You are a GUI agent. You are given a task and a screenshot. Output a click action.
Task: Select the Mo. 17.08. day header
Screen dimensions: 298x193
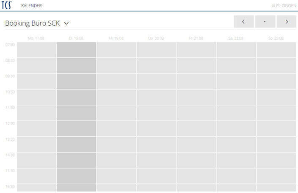click(36, 38)
